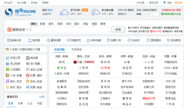Click the 搜索 button
The height and width of the screenshot is (108, 184).
click(x=118, y=30)
